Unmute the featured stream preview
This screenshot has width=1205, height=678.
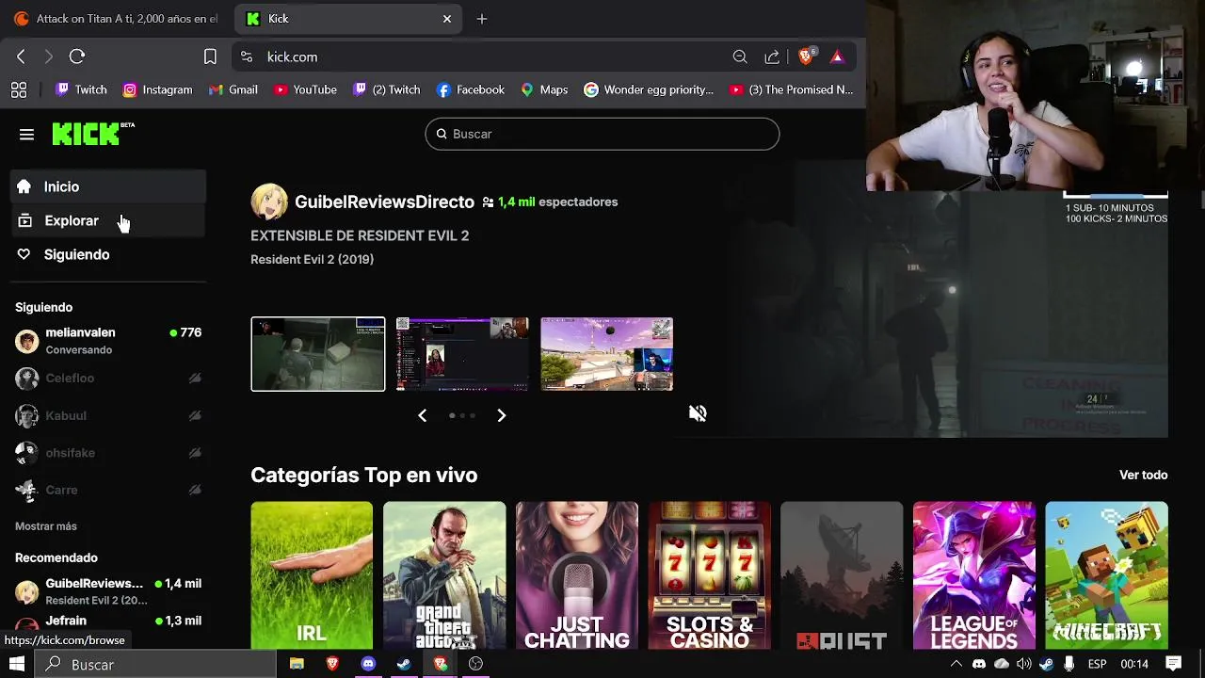tap(698, 413)
